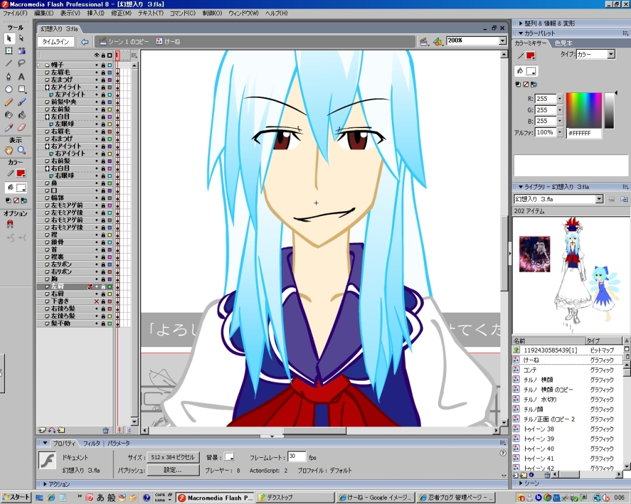Toggle outline view of the 口 layer
Image resolution: width=631 pixels, height=504 pixels.
[110, 191]
